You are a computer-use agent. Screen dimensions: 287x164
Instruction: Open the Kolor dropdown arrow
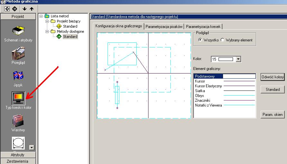pos(238,59)
